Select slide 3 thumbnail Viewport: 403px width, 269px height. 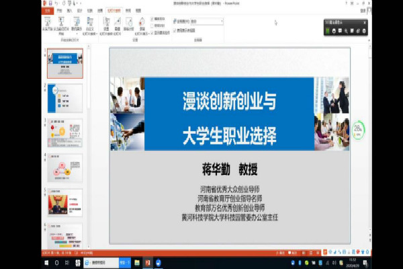[x=65, y=133]
